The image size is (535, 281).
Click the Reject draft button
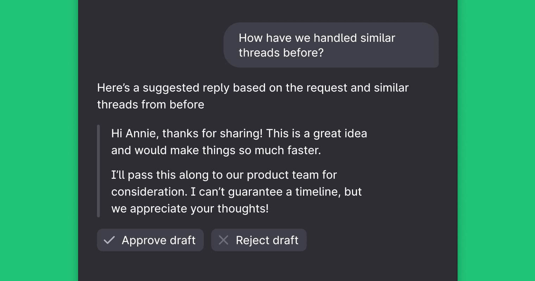259,240
